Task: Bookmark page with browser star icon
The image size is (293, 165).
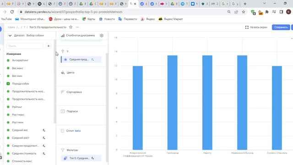Action: 244,12
